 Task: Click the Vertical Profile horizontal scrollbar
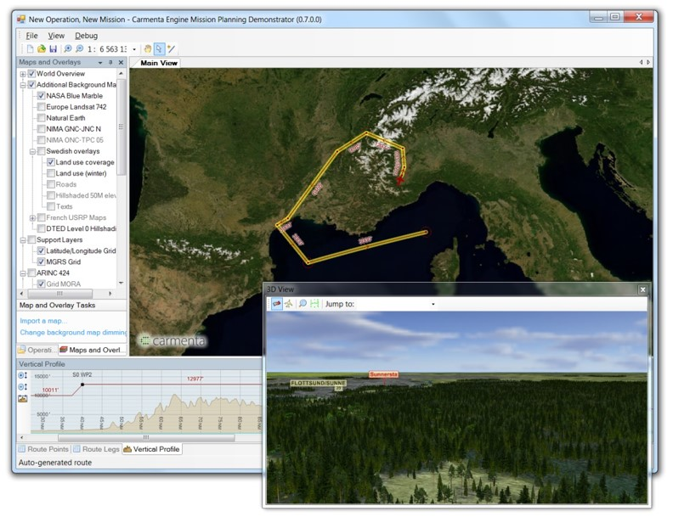(146, 438)
